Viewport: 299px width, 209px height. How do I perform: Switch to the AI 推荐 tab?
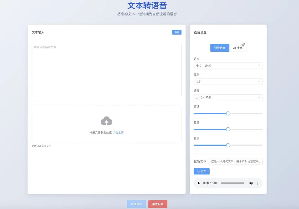238,48
